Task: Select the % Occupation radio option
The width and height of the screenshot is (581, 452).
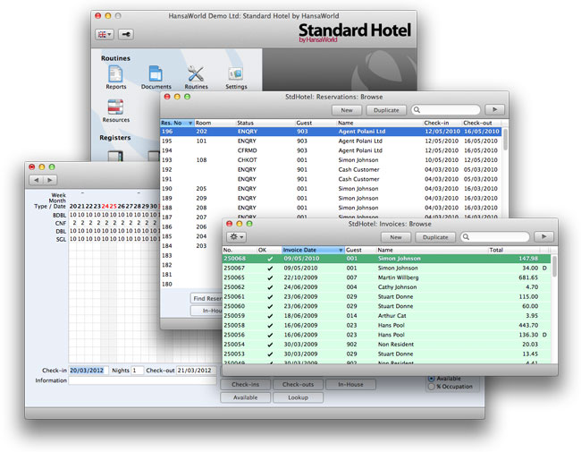Action: click(432, 387)
